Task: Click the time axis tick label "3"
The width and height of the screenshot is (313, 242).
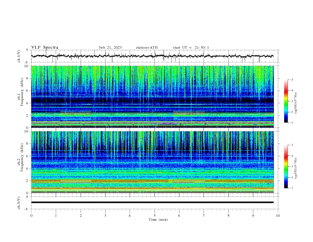Action: point(105,216)
